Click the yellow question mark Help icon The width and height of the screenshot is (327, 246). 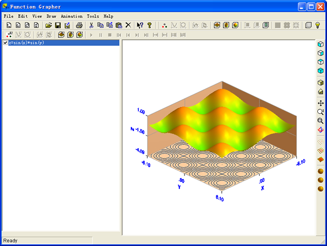(149, 25)
